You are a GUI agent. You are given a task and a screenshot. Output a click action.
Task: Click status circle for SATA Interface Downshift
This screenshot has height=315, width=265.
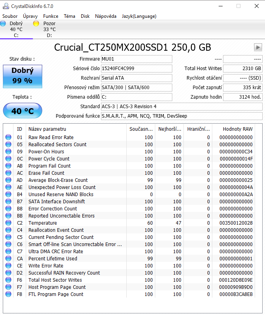coord(8,202)
